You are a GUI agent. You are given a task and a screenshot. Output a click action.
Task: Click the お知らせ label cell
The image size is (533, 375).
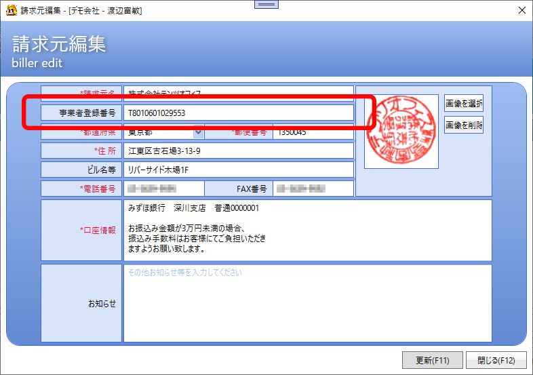tap(81, 303)
